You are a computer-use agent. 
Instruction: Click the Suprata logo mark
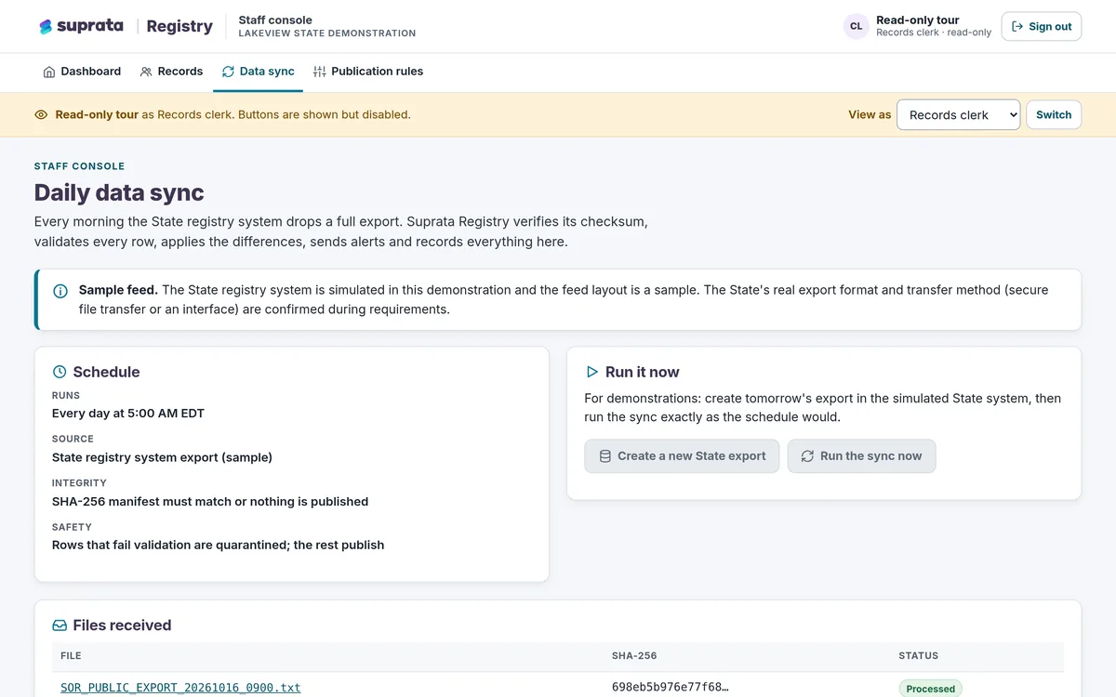click(x=46, y=27)
